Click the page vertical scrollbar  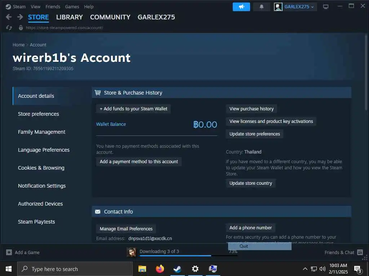(366, 73)
